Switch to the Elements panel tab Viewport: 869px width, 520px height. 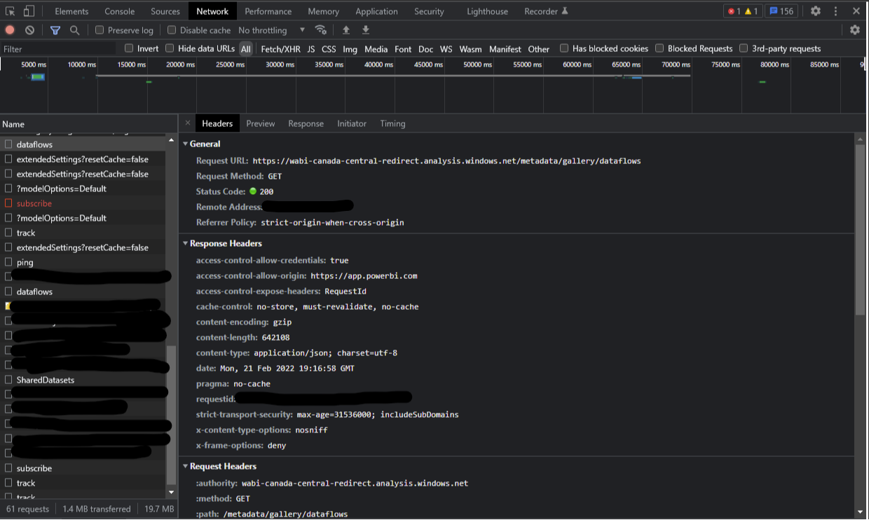click(71, 11)
